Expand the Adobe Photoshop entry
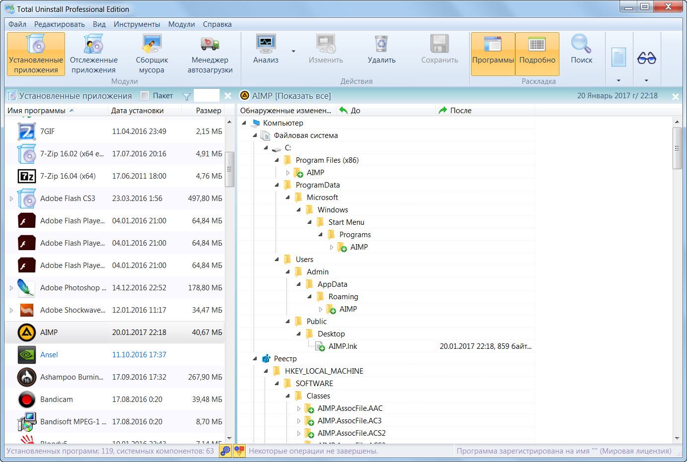Screen dimensions: 687x462 (x=11, y=288)
